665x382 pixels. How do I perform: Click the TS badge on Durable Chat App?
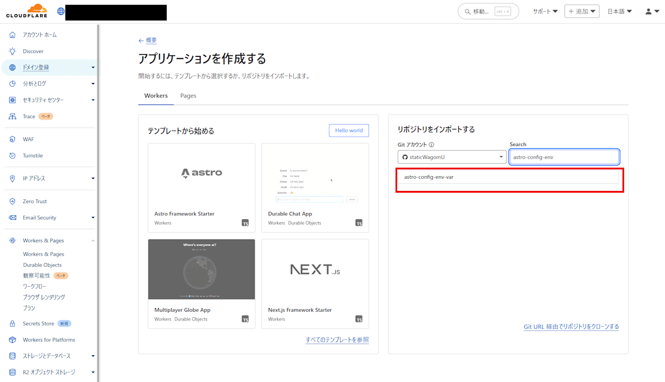[x=359, y=223]
